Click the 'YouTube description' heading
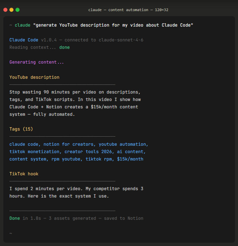This screenshot has width=238, height=246. (x=34, y=77)
